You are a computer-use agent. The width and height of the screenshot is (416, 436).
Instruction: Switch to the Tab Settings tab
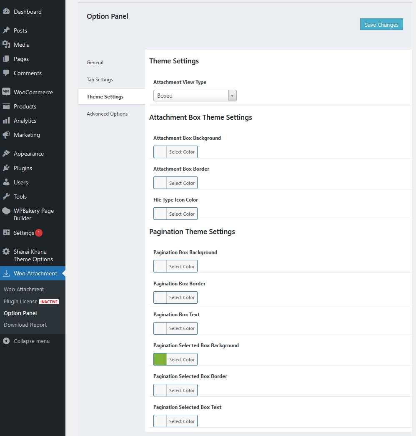[100, 80]
